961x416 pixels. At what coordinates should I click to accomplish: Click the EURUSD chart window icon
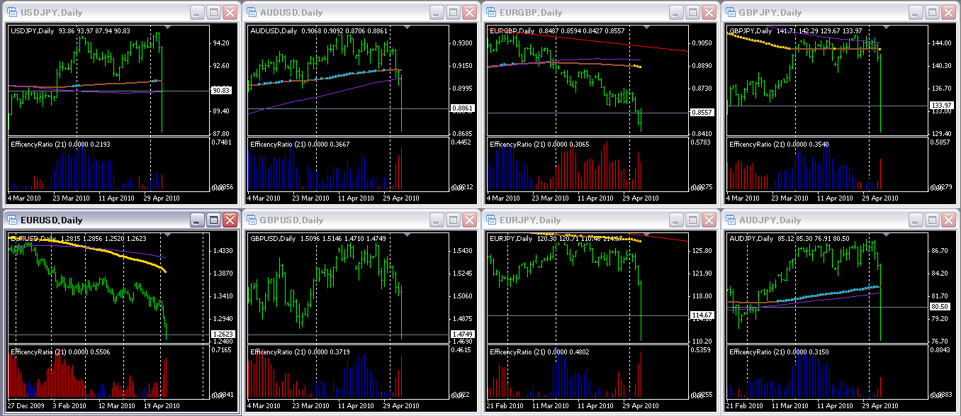pos(12,220)
